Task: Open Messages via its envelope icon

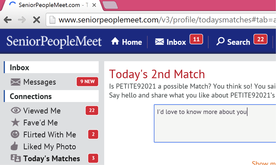Action: click(x=16, y=82)
